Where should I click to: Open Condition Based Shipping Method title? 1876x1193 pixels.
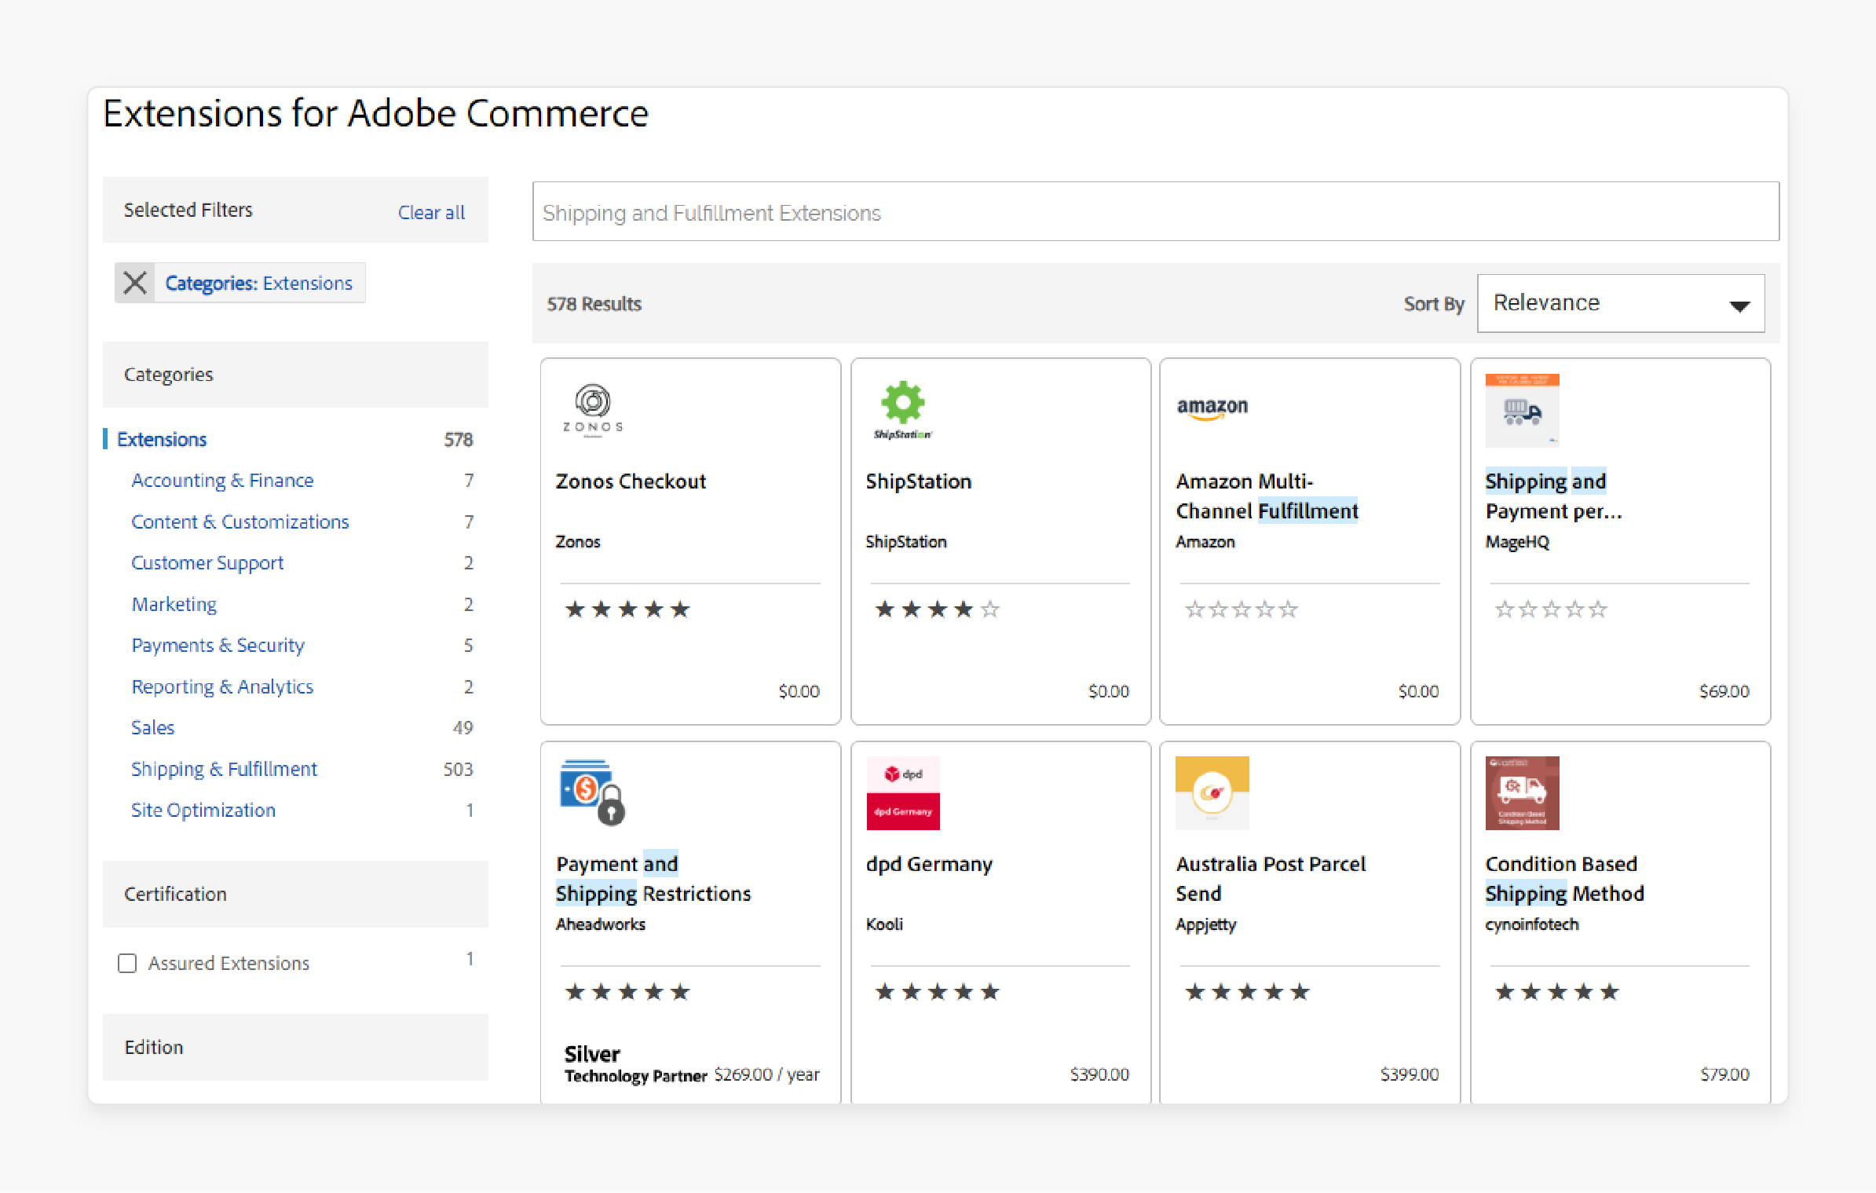coord(1564,879)
